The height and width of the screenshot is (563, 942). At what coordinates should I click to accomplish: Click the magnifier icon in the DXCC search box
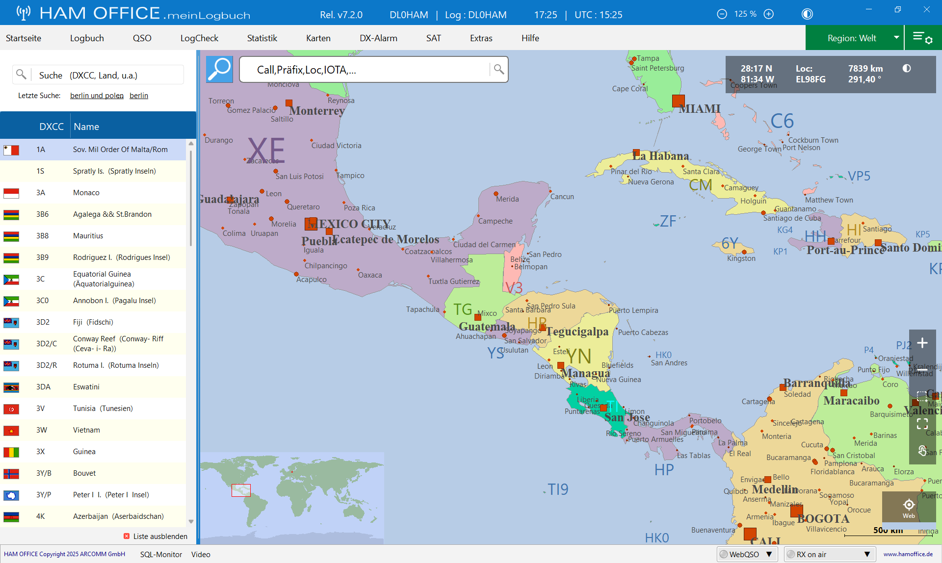pos(21,75)
